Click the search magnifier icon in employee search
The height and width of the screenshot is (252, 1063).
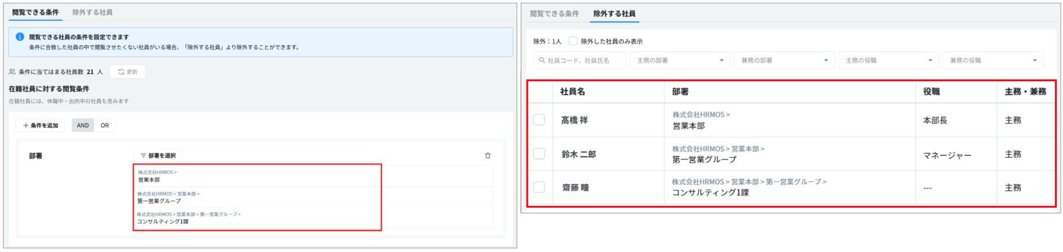542,60
